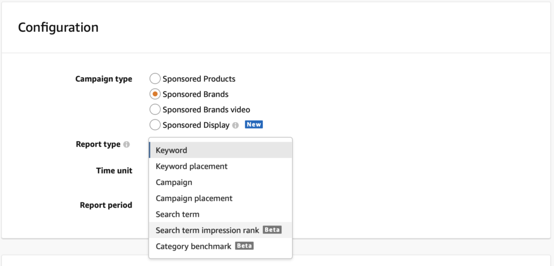Click the Time unit label

pyautogui.click(x=114, y=170)
